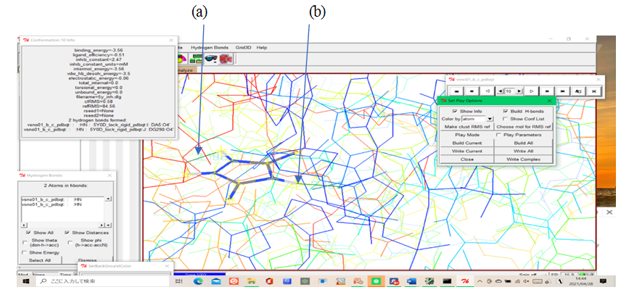
Task: Jump to last conformation in player
Action: [563, 91]
